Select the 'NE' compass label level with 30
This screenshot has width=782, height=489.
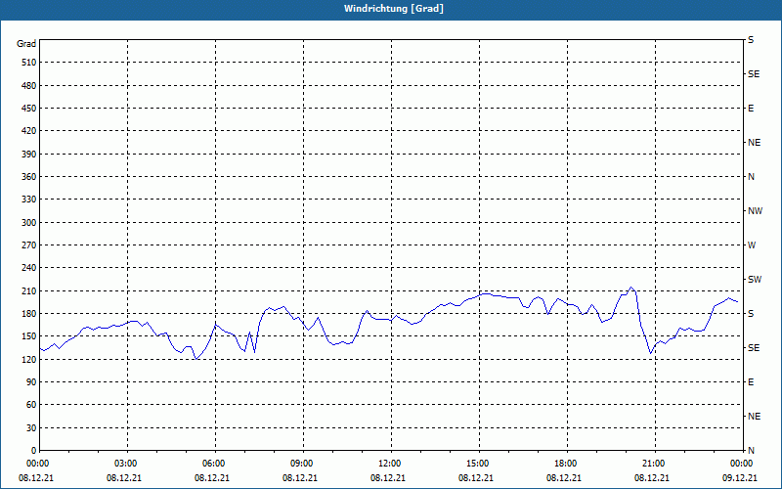[x=754, y=417]
